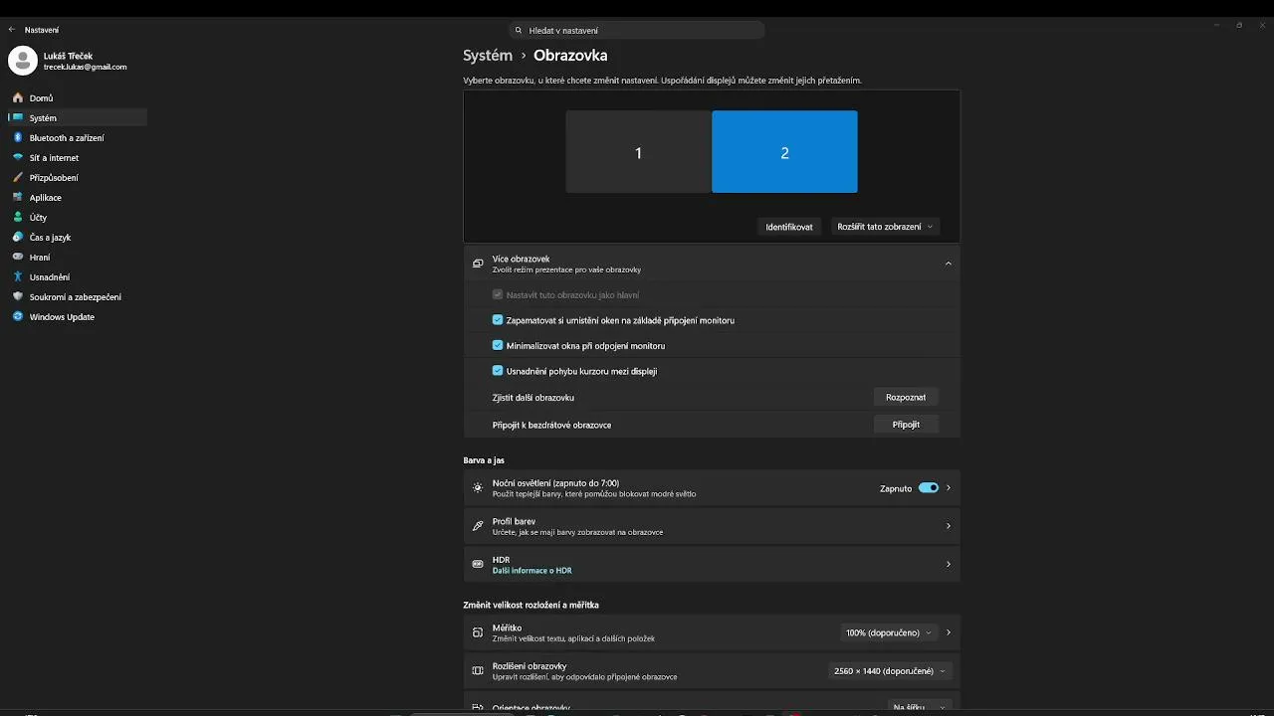Open Měřítko details chevron arrow
Viewport: 1274px width, 716px height.
[949, 632]
